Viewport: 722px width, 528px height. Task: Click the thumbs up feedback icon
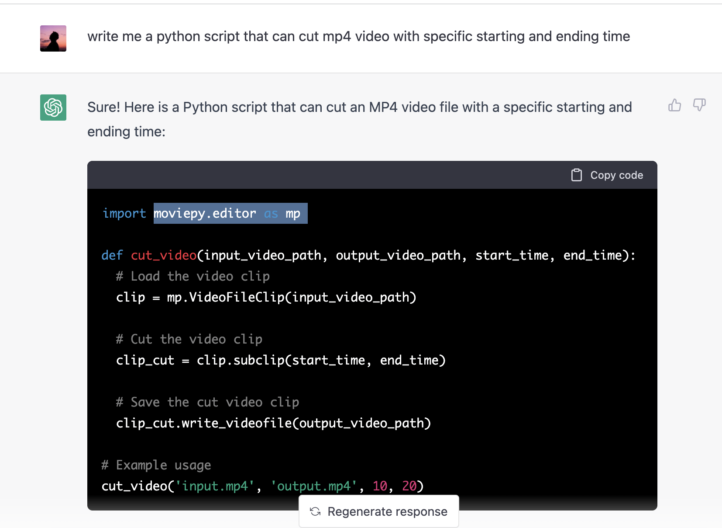[674, 105]
